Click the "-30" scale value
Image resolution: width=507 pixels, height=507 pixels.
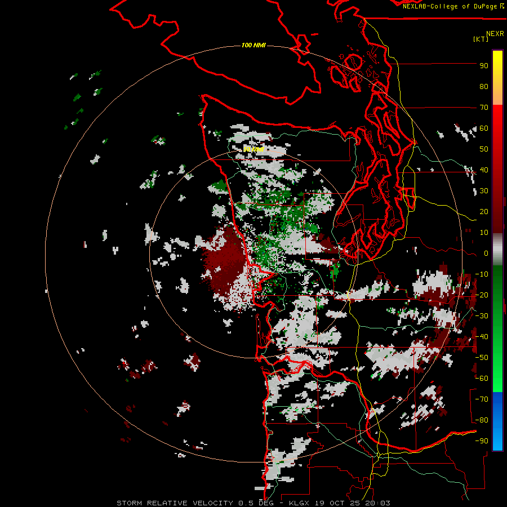tap(482, 316)
